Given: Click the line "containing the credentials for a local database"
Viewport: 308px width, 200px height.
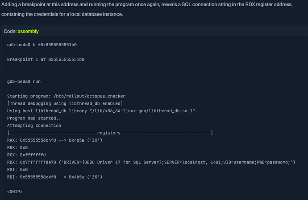Looking at the screenshot, I should [62, 15].
